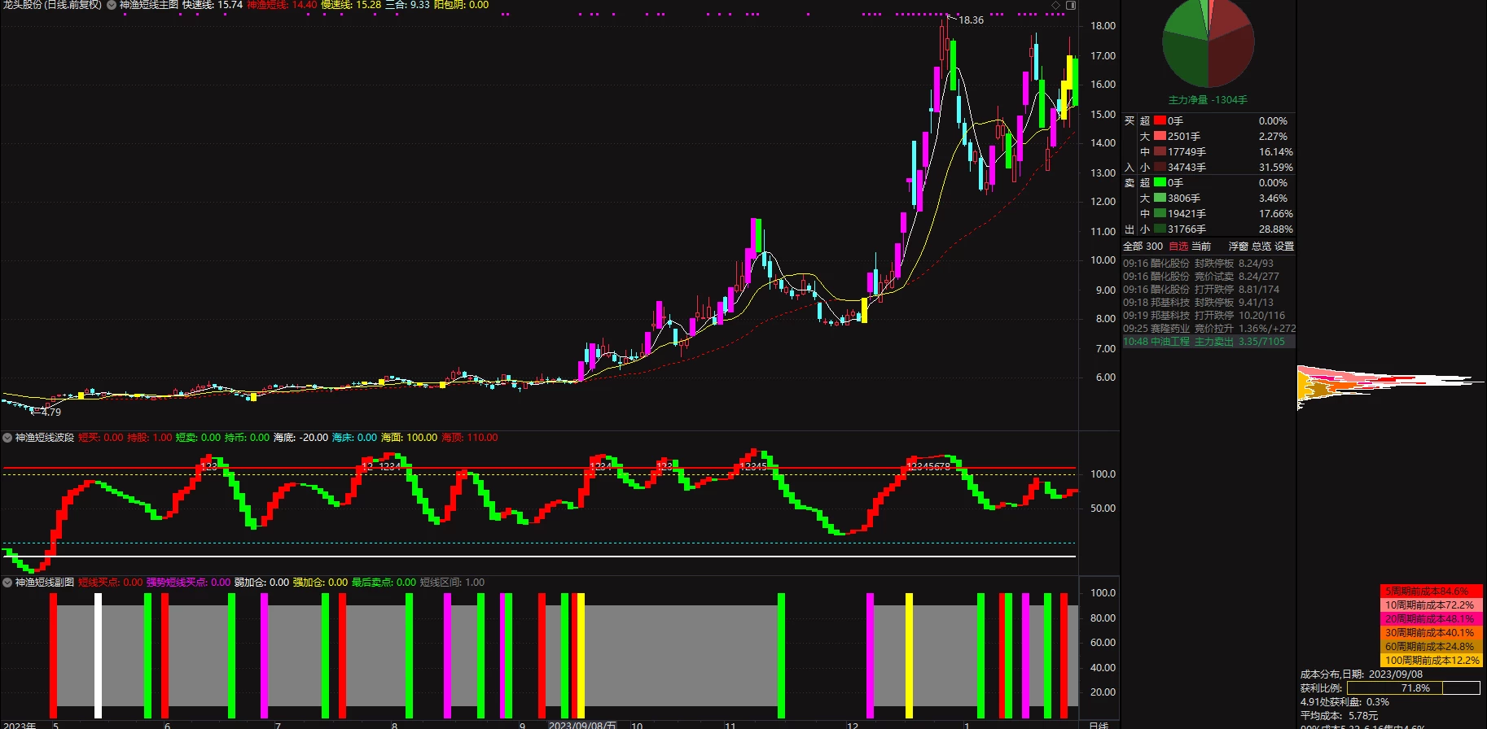The width and height of the screenshot is (1487, 729).
Task: Click the 2023/09/08 date marker on timeline
Action: (x=582, y=725)
